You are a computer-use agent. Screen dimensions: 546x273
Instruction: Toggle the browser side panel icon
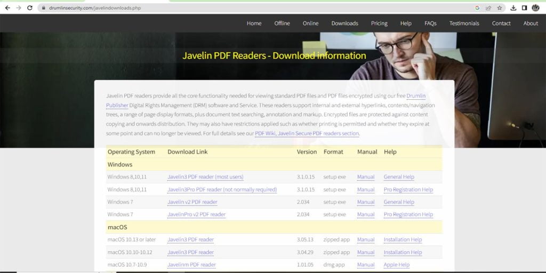[525, 7]
